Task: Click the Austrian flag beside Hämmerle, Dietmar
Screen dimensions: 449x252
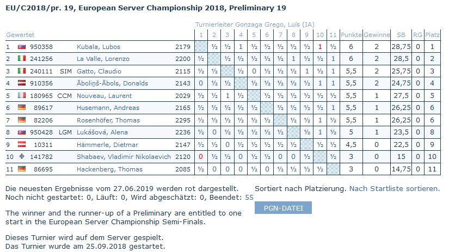Action: pos(22,144)
